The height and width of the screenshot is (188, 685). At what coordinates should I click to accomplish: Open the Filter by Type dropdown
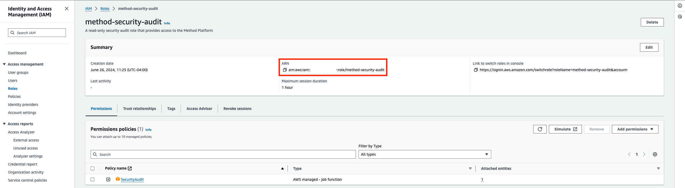[x=425, y=154]
